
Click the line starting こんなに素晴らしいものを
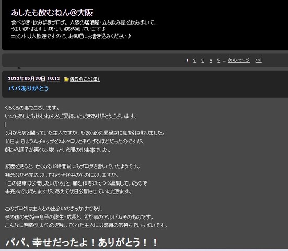pos(86,225)
